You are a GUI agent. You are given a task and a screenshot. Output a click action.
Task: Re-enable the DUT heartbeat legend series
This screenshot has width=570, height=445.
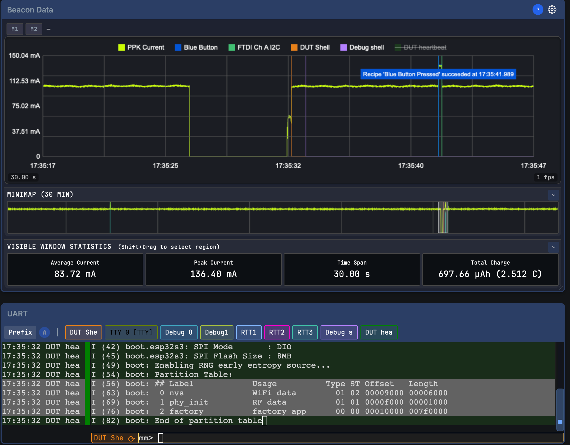tap(420, 47)
